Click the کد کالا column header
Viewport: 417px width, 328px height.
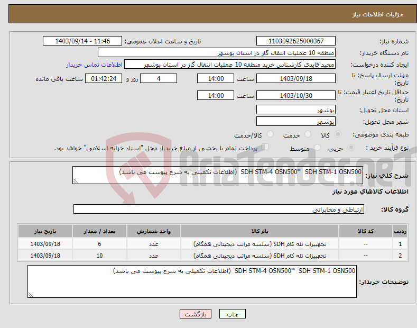tap(366, 231)
